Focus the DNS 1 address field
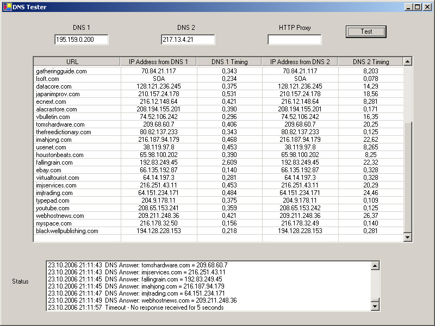The image size is (435, 326). point(81,40)
